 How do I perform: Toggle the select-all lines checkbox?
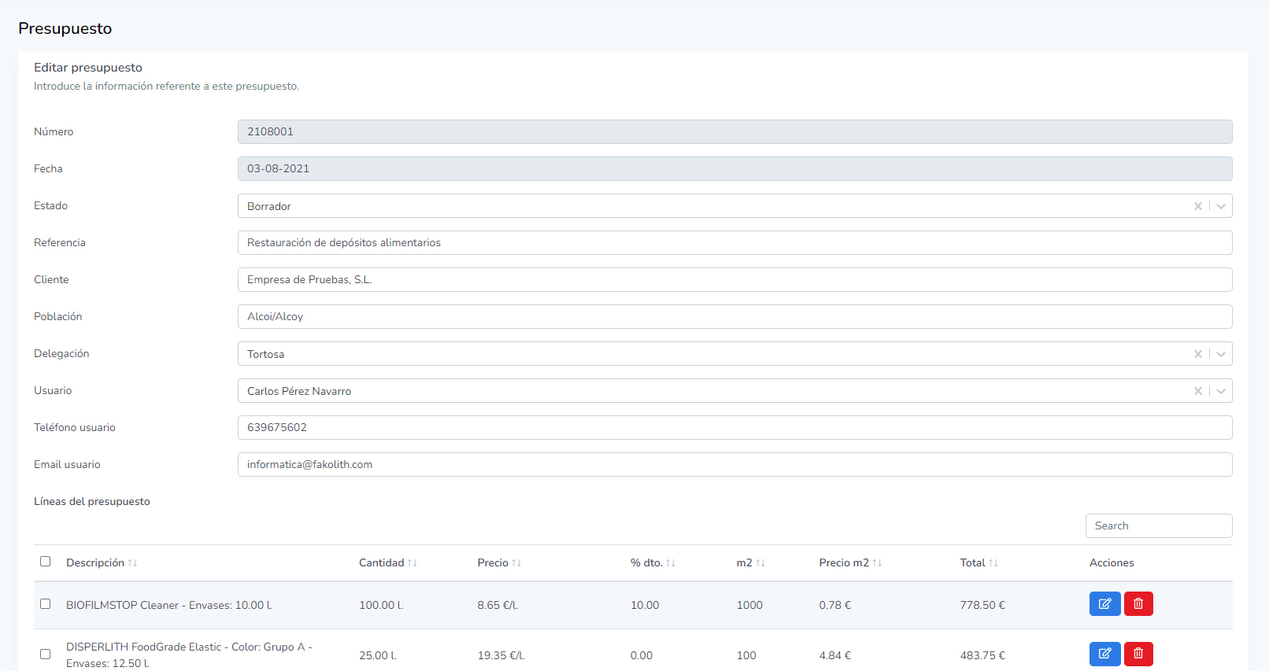[46, 562]
